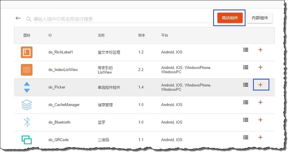The height and width of the screenshot is (154, 290).
Task: Click the green overlapping squares do_QRCode icon
Action: tap(26, 140)
